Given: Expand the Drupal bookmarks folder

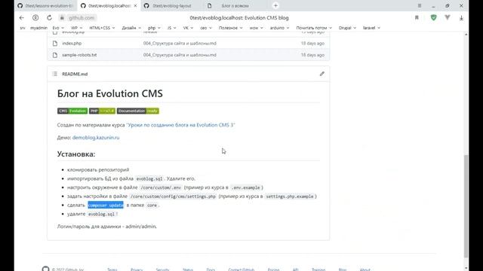Looking at the screenshot, I should tap(347, 28).
